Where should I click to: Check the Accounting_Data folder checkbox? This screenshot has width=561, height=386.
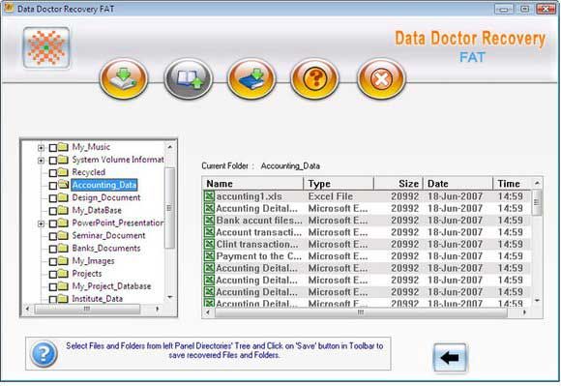click(53, 186)
